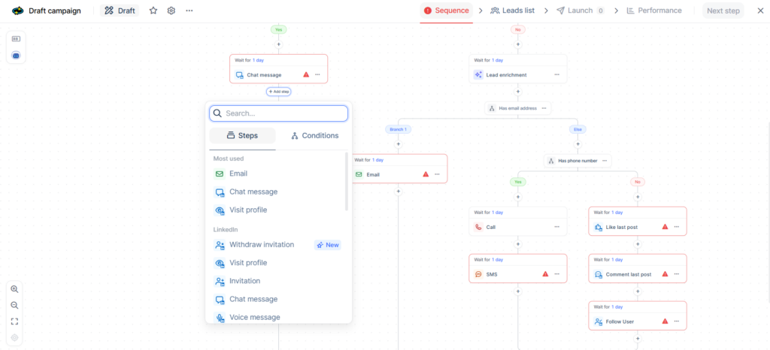Open the three-dot menu beside the gear
The image size is (770, 350).
tap(189, 11)
